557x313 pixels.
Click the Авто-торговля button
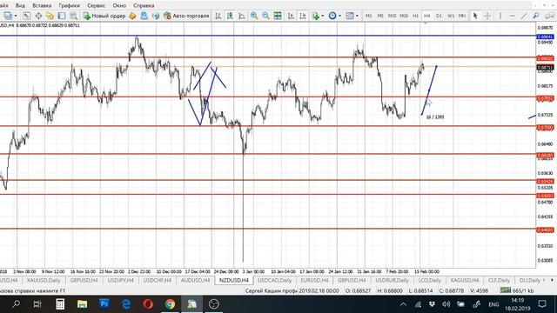coord(186,16)
